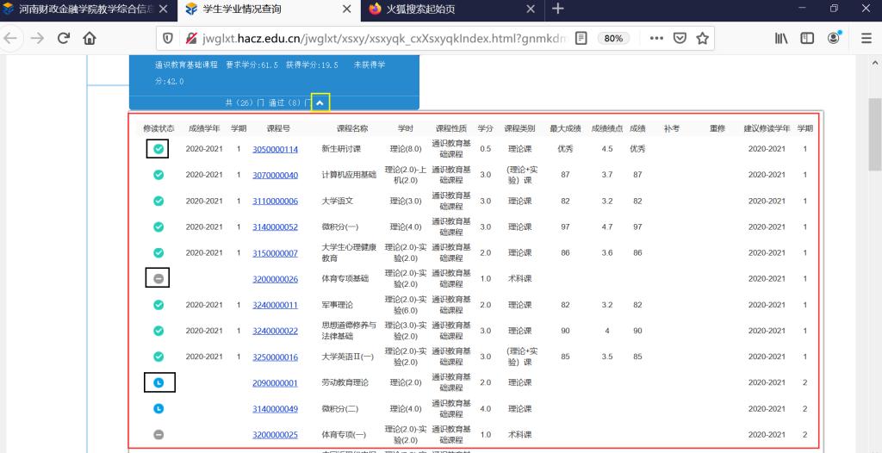Click status icon for 思想道德修养与法律基础 row
This screenshot has height=453, width=882.
158,331
